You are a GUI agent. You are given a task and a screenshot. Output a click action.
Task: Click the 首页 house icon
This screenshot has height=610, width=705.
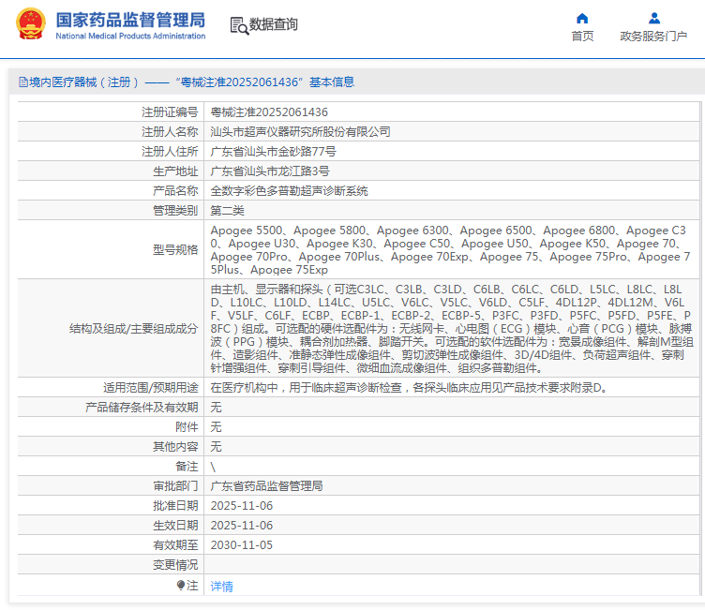click(582, 18)
